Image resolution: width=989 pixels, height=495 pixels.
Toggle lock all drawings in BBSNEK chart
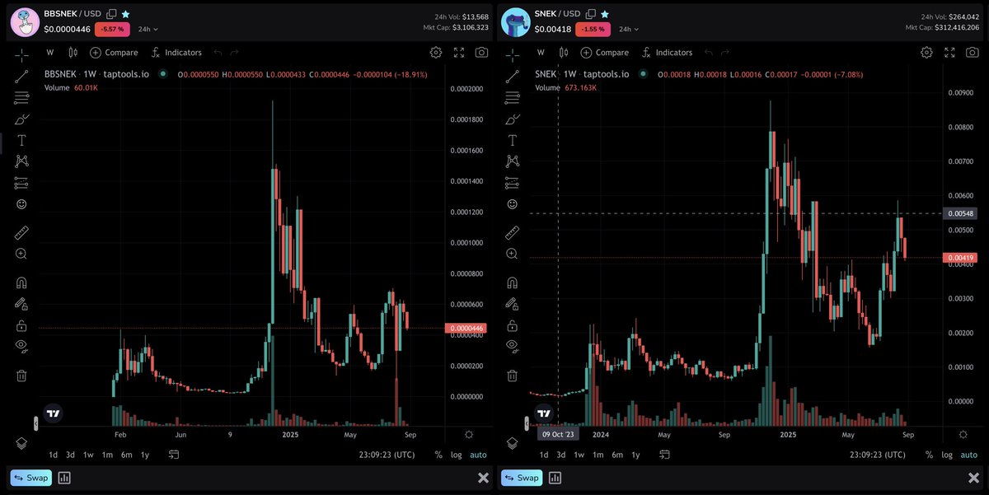[x=21, y=325]
